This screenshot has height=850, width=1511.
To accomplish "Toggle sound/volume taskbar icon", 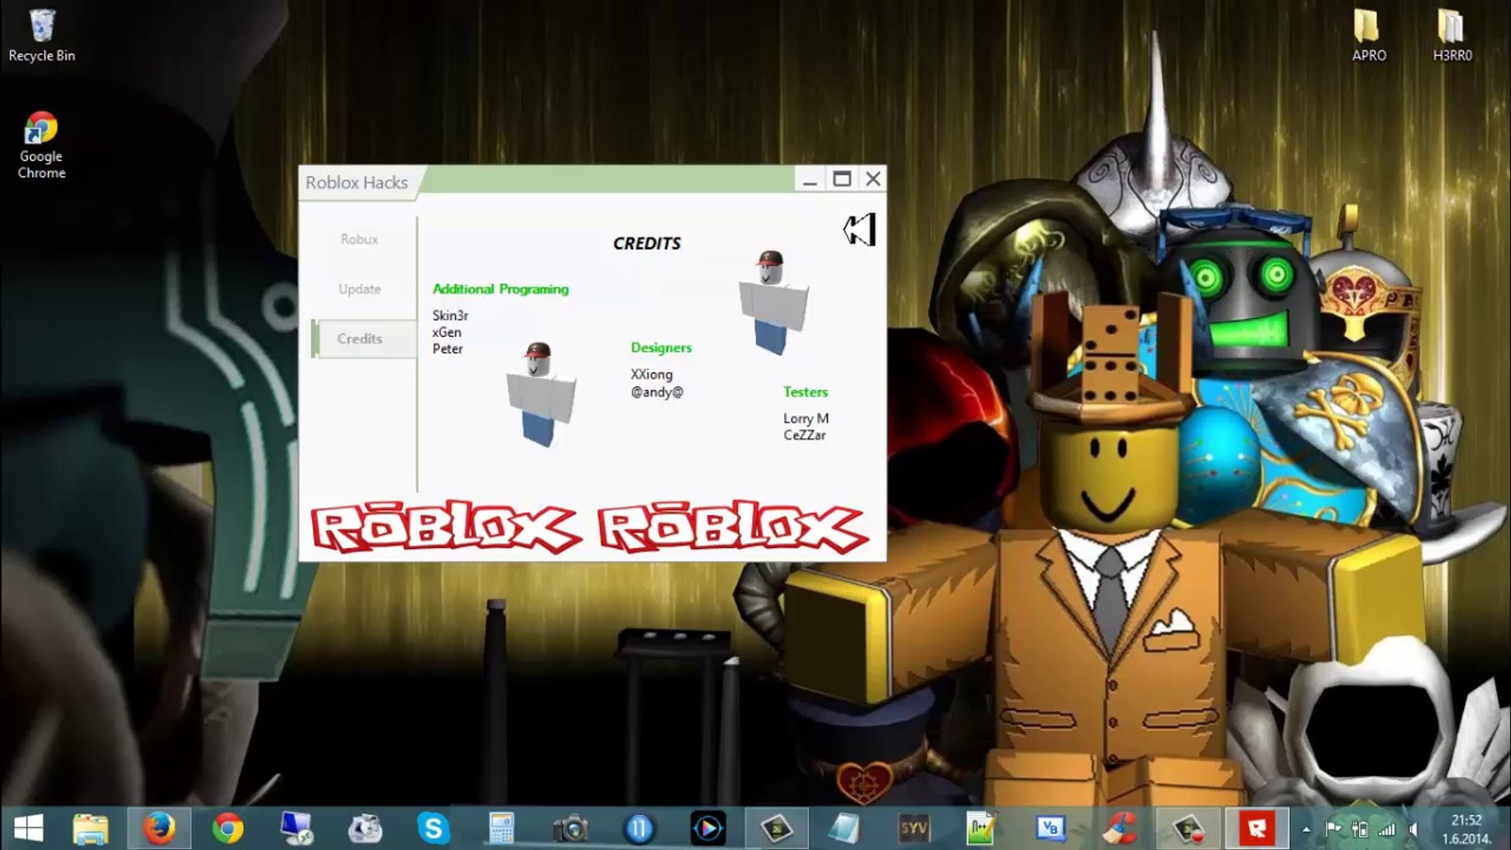I will [x=1413, y=826].
